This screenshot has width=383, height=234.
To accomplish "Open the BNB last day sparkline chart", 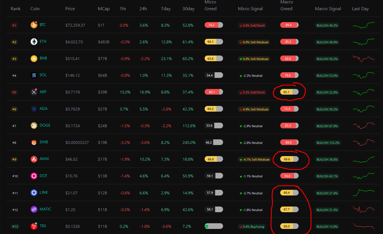I will [364, 58].
